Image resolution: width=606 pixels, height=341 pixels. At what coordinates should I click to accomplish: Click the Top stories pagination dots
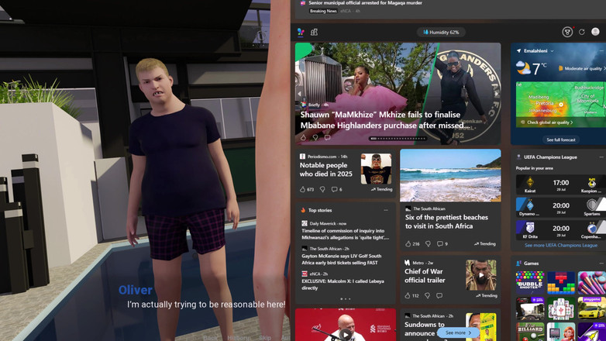coord(345,299)
